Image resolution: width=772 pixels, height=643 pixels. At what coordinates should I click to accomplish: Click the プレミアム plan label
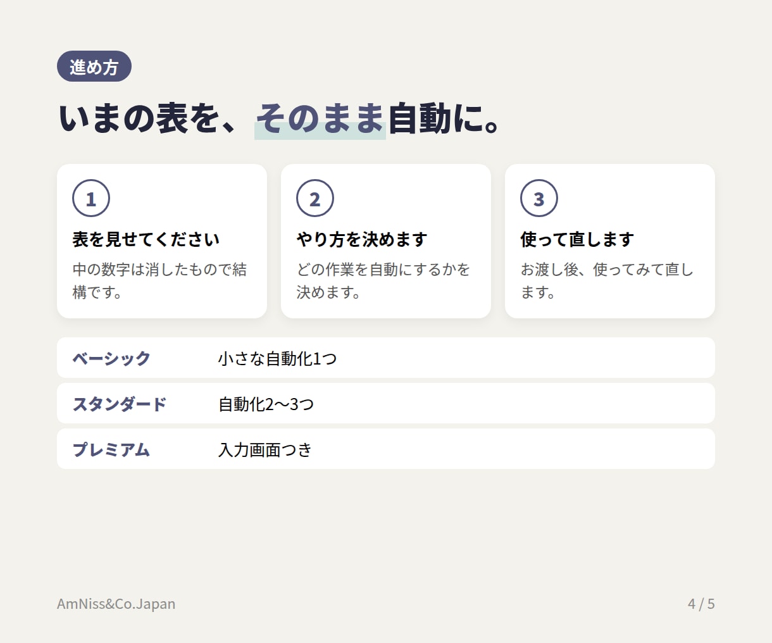point(111,449)
